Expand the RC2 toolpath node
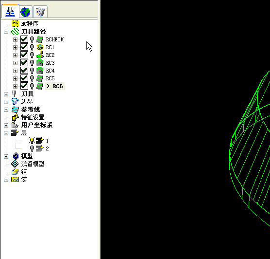The width and height of the screenshot is (270, 259). click(16, 55)
